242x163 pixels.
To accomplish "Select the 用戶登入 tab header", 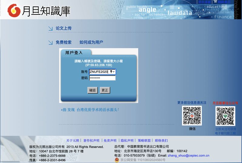I will coord(74,53).
